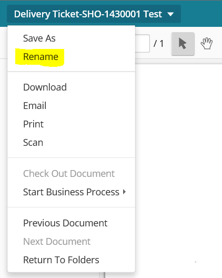Download the current document

pos(45,87)
